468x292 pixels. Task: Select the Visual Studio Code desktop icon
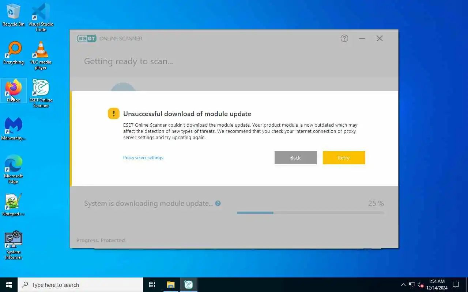coord(41,17)
